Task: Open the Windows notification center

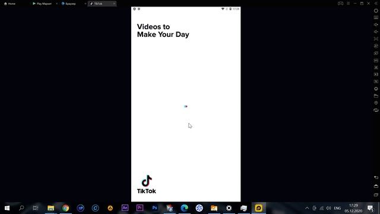Action: pyautogui.click(x=370, y=208)
